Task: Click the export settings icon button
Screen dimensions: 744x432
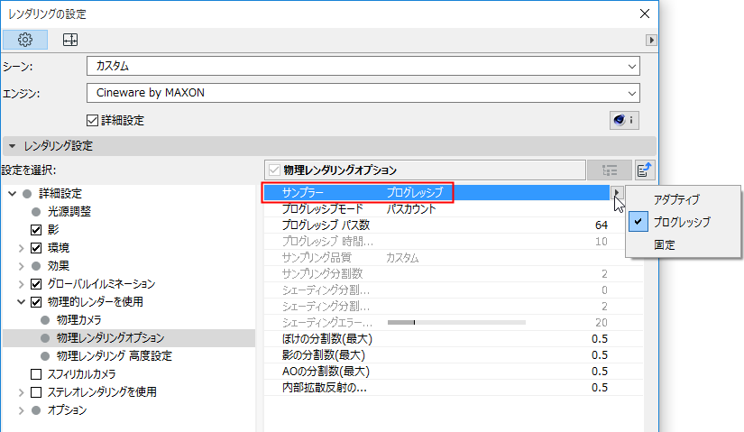Action: tap(645, 170)
